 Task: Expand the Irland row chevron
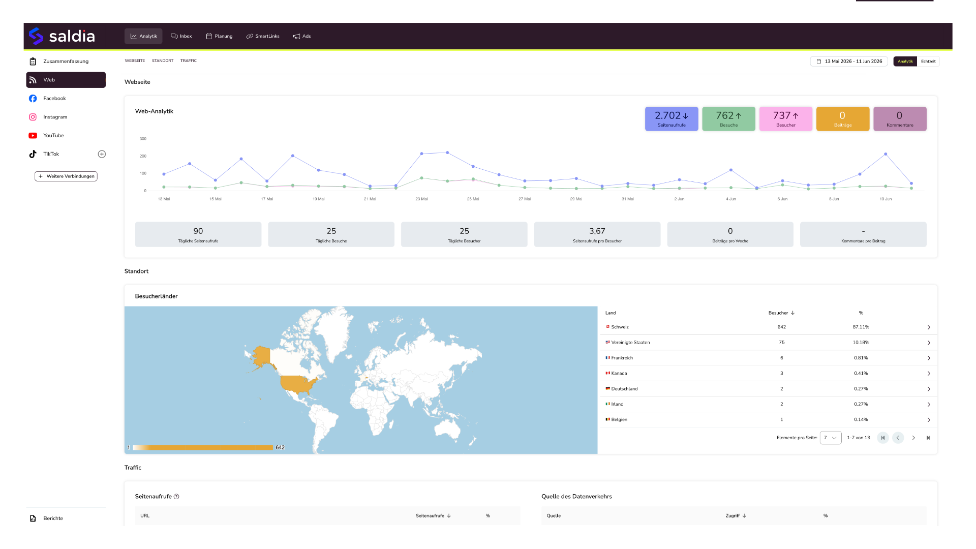click(x=929, y=405)
